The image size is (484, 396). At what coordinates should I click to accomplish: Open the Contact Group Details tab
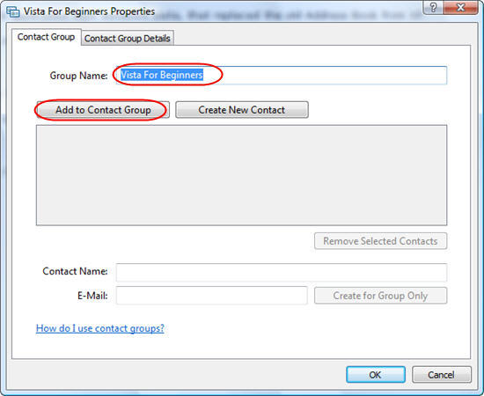(128, 38)
